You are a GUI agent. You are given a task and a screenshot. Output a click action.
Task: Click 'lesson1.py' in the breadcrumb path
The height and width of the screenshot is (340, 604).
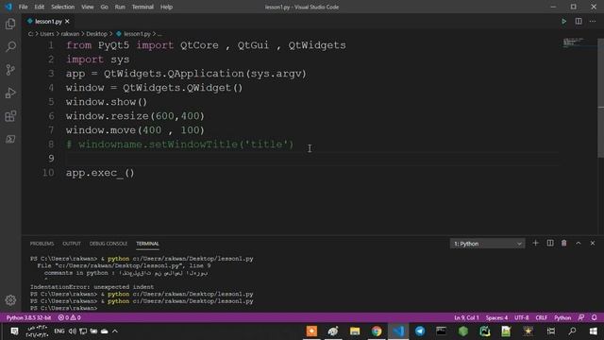pos(137,34)
